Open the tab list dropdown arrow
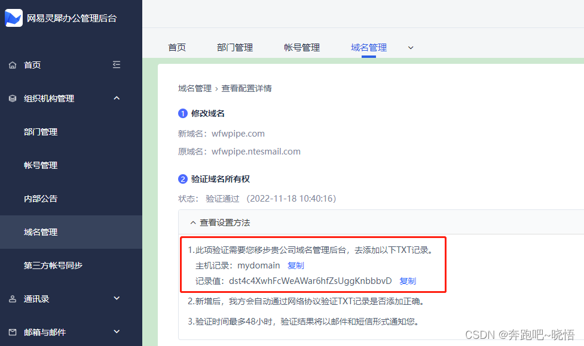Viewport: 584px width, 346px height. tap(411, 48)
